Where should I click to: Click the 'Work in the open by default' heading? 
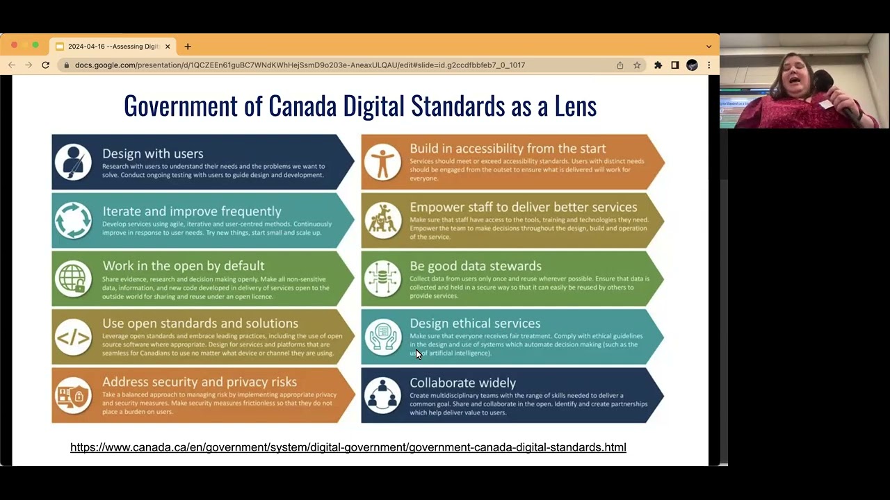(x=184, y=266)
